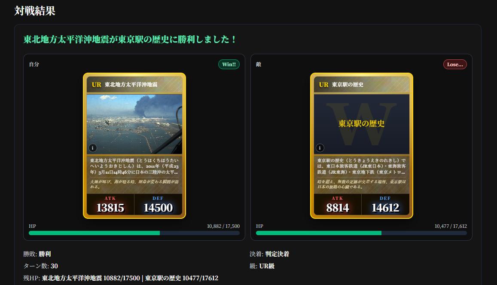Click info icon on 東北地方太平洋沖地震 card
Image resolution: width=497 pixels, height=285 pixels.
pos(92,148)
